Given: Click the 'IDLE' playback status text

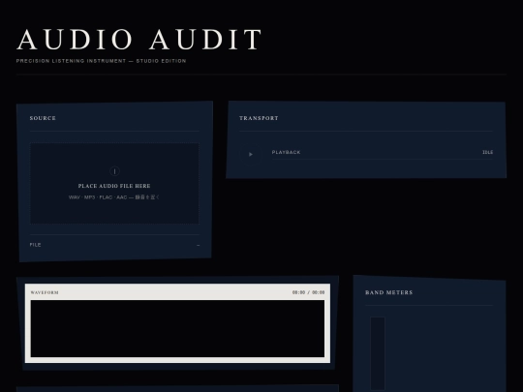Looking at the screenshot, I should pyautogui.click(x=487, y=152).
